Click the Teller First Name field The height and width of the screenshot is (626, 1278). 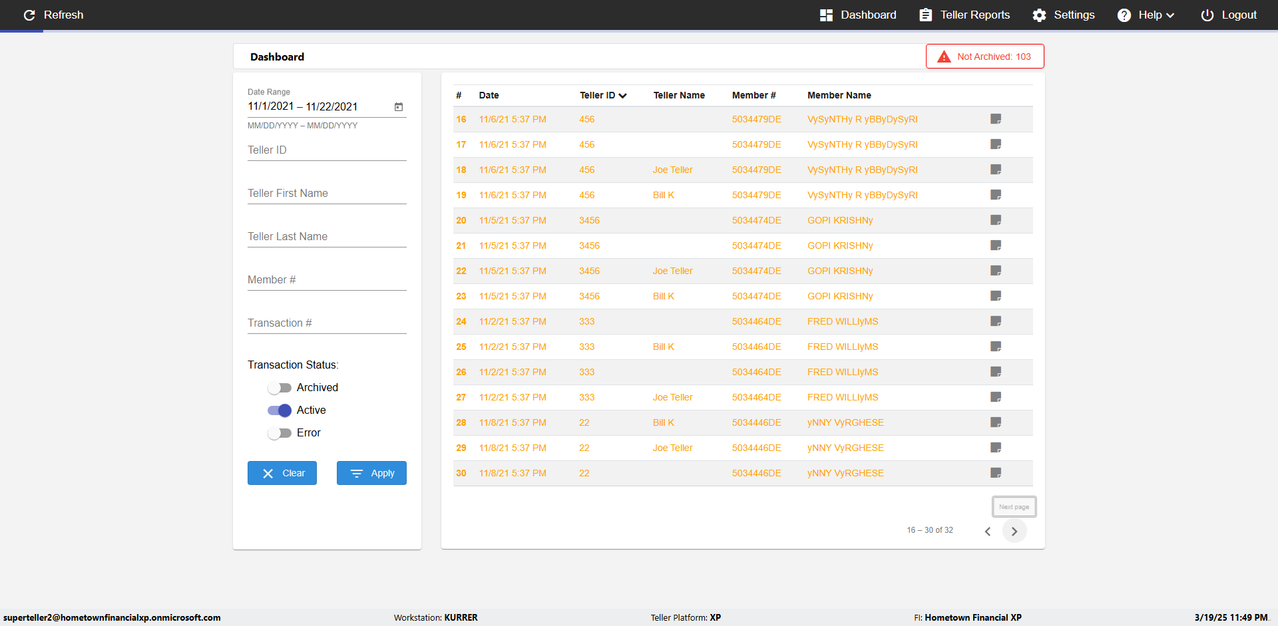pyautogui.click(x=326, y=194)
